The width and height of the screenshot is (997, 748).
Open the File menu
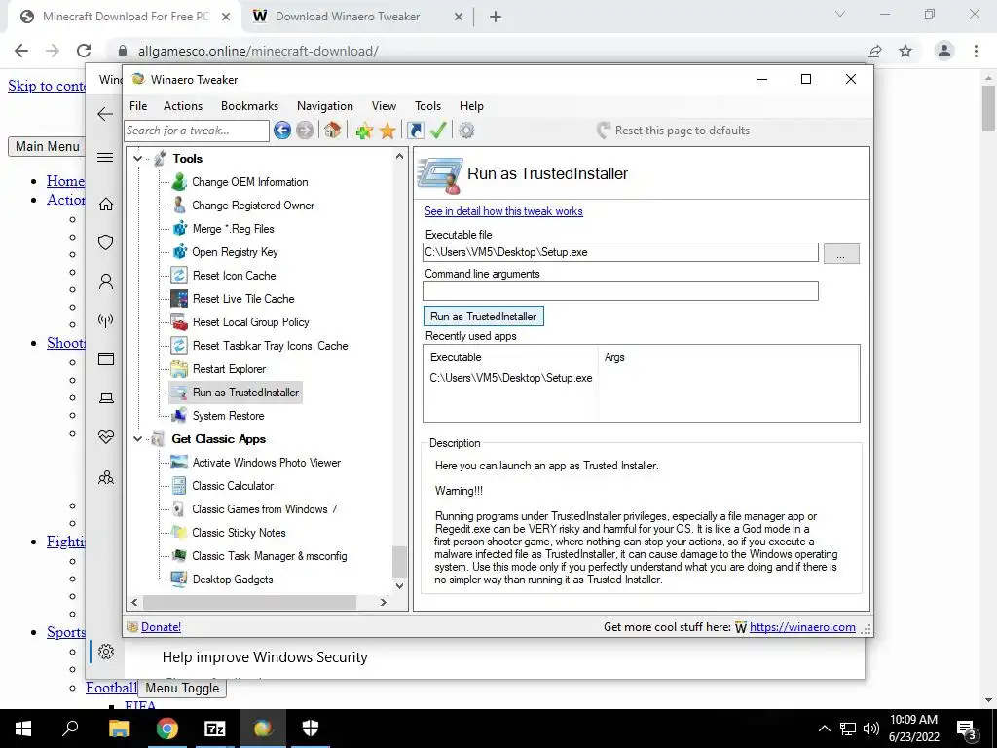coord(138,106)
